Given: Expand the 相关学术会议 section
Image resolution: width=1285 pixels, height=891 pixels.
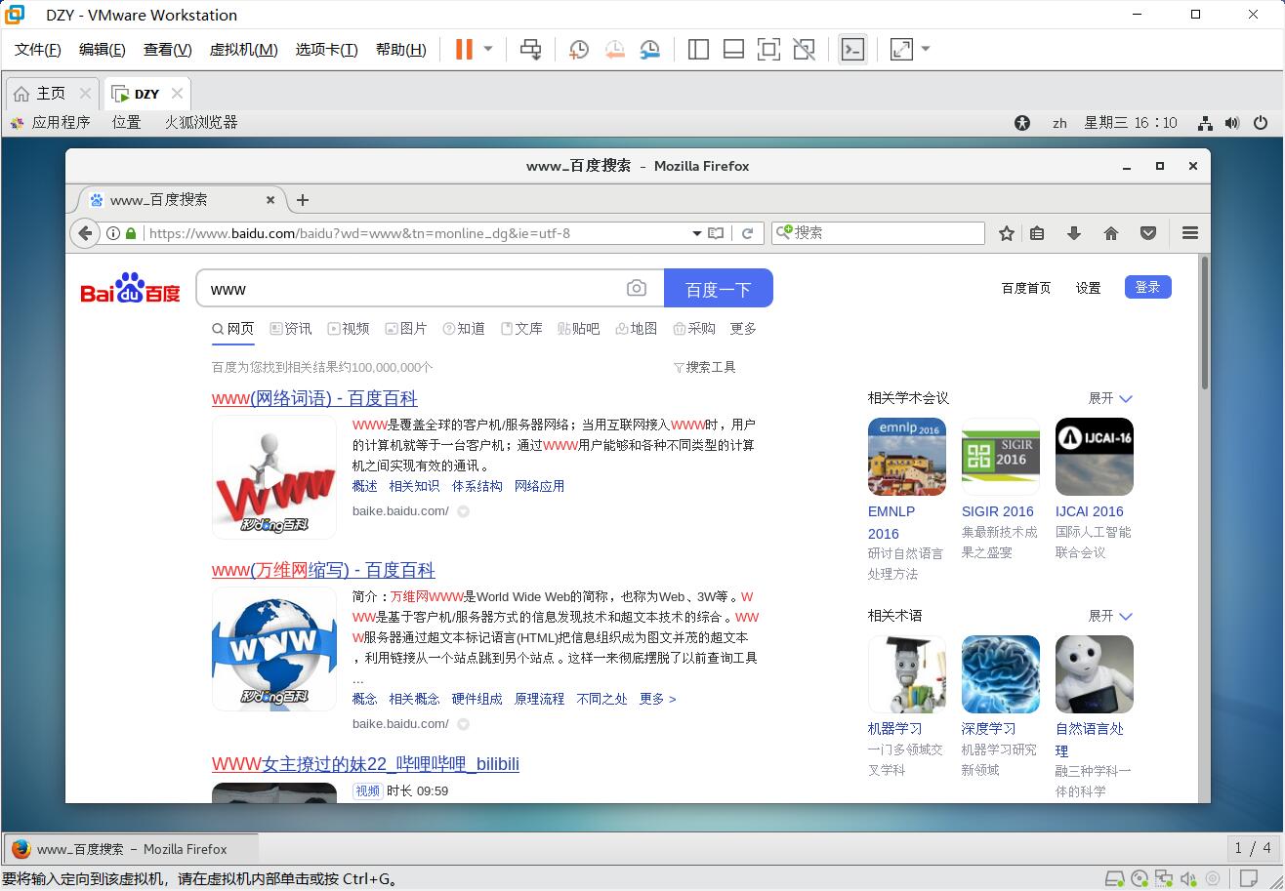Looking at the screenshot, I should (x=1110, y=398).
